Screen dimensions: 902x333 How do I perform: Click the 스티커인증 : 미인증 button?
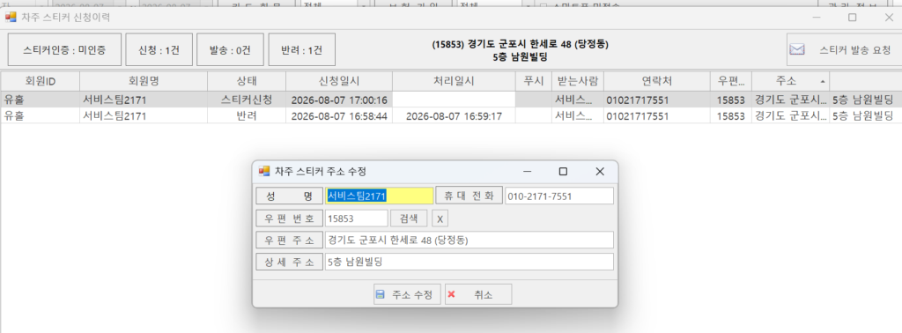click(x=64, y=49)
